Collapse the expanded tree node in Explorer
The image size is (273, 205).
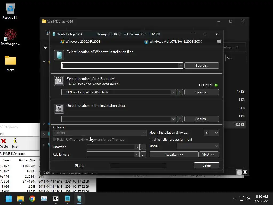click(44, 62)
